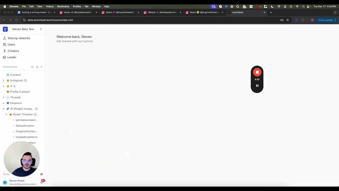Click the Launchpad logo icon in sidebar
339x191 pixels.
tap(5, 29)
